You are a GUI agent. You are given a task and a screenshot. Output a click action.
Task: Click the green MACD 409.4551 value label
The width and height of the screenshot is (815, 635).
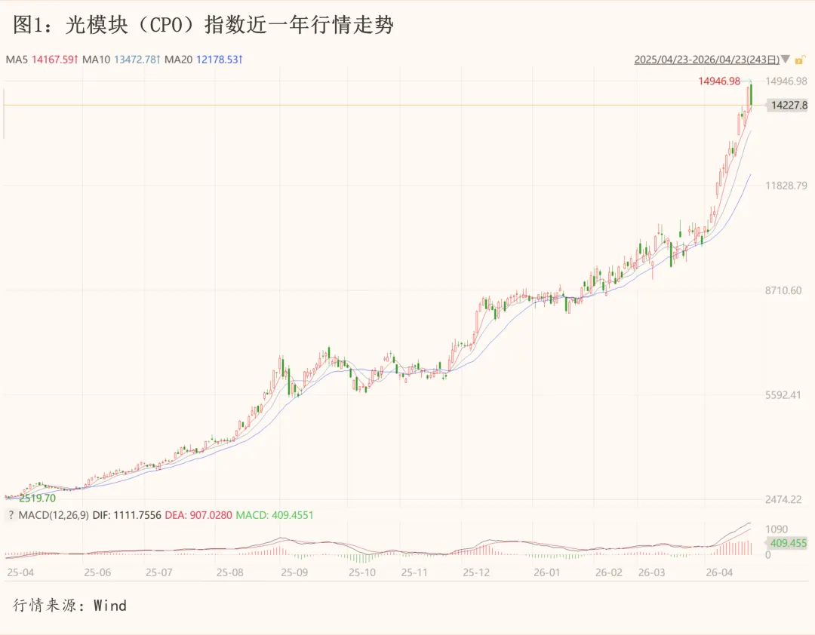tap(275, 515)
